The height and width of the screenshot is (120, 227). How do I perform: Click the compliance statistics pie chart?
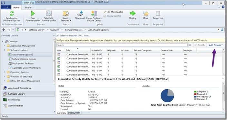167,96
